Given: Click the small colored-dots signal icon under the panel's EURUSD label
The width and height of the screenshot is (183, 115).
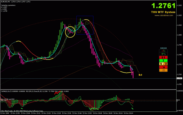Looking at the screenshot, I should (163, 51).
